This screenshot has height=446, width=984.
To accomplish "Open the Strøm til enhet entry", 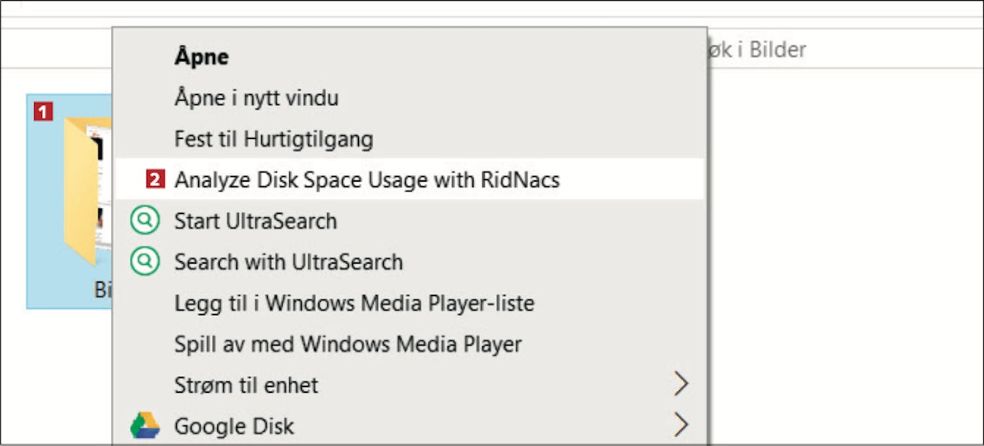I will point(246,385).
